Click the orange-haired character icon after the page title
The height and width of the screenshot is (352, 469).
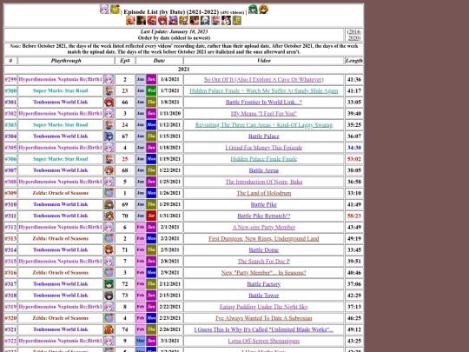(263, 10)
